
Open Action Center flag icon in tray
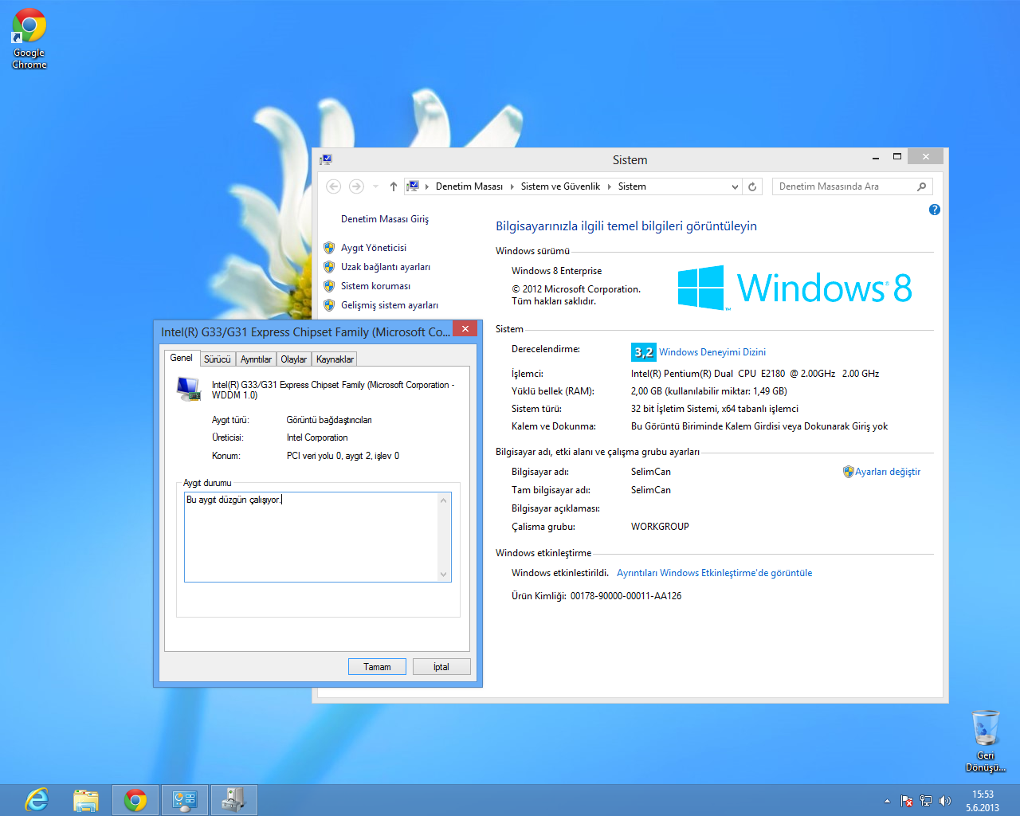tap(907, 801)
